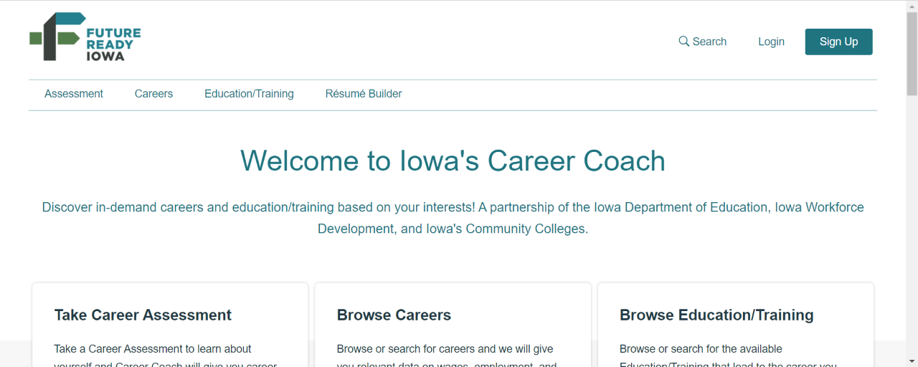Click the partnership description paragraph

(453, 218)
